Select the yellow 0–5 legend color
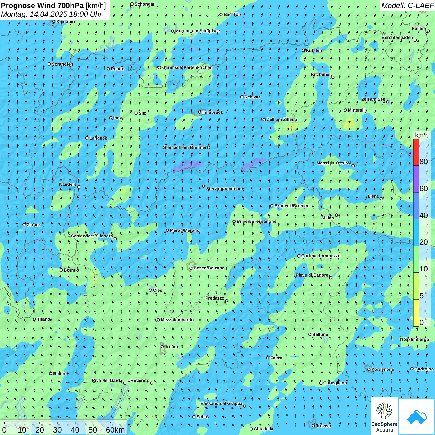This screenshot has width=435, height=435. point(416,313)
